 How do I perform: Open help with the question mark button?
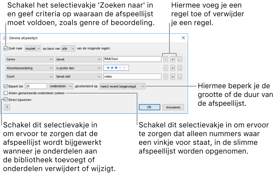[x=7, y=107]
